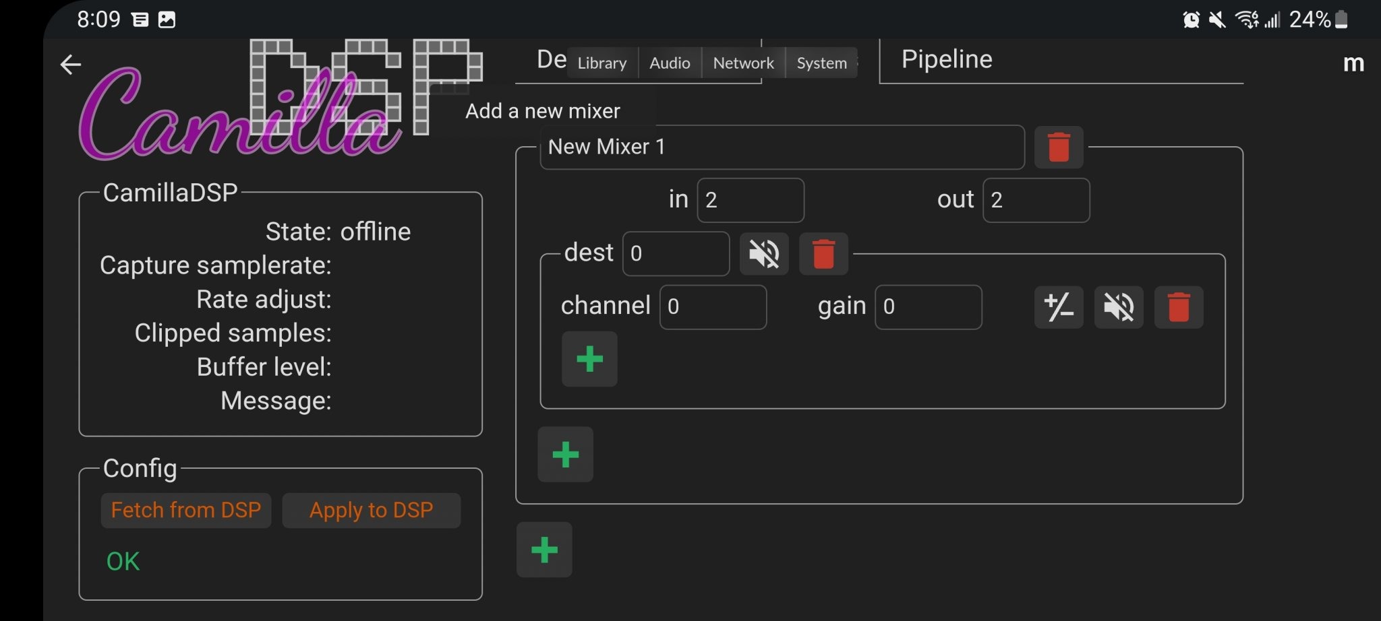Edit the source channel number field

click(x=713, y=307)
